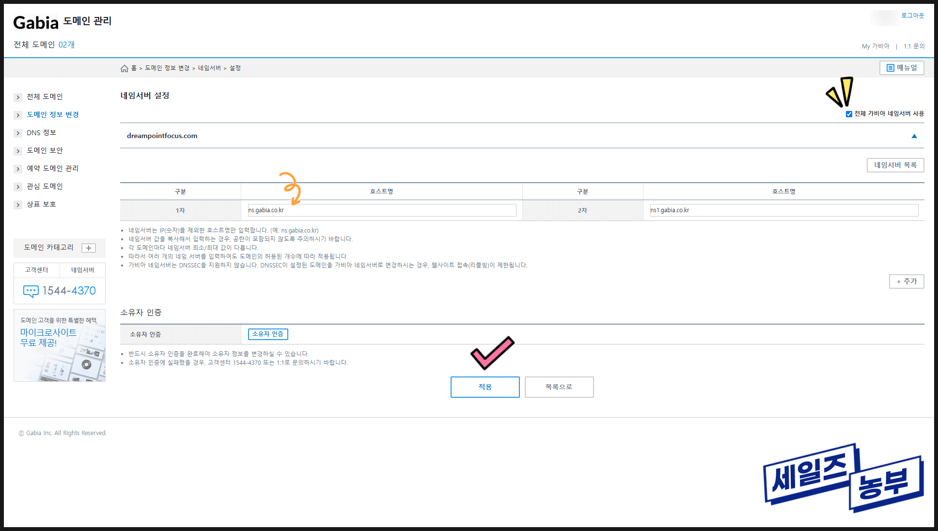Screen dimensions: 938x531
Task: Click the Gabia logo
Action: [36, 23]
